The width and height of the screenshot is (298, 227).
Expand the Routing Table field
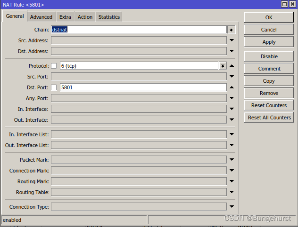point(232,192)
